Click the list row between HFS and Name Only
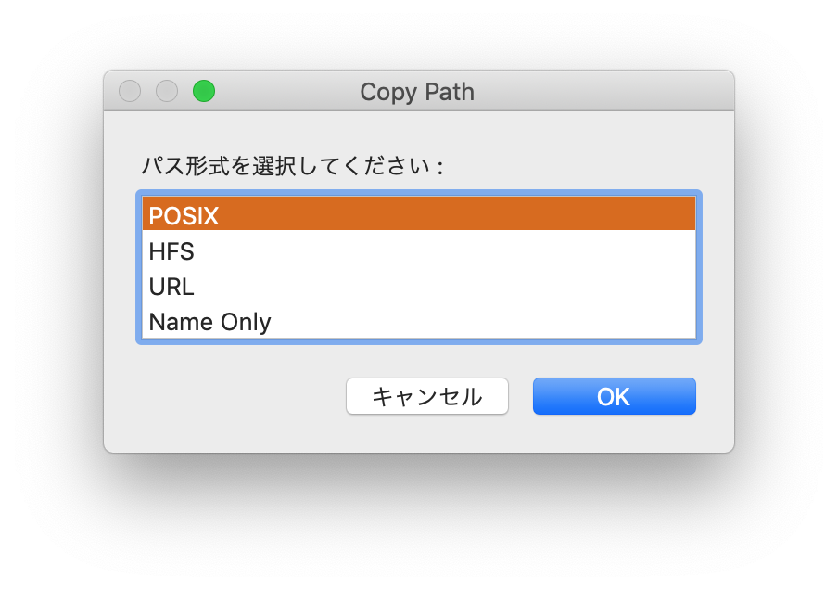Screen dimensions: 838x590 pos(417,287)
